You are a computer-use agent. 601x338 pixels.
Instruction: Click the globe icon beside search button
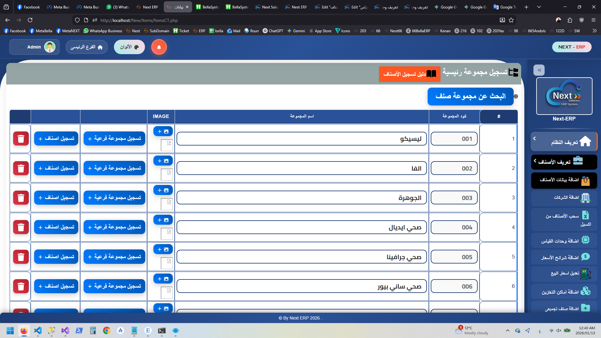(516, 97)
